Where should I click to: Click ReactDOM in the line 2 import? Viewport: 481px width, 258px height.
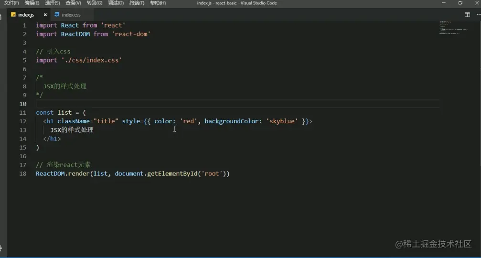(75, 34)
